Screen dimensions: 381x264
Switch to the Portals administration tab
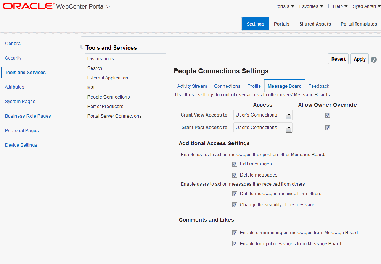point(281,24)
